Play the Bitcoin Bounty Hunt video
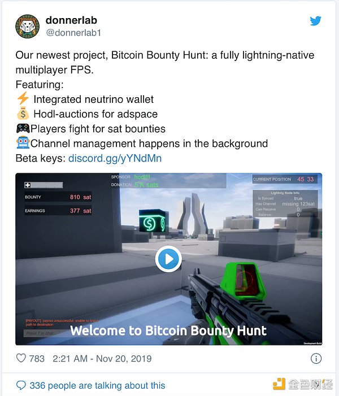The image size is (339, 396). (x=168, y=259)
